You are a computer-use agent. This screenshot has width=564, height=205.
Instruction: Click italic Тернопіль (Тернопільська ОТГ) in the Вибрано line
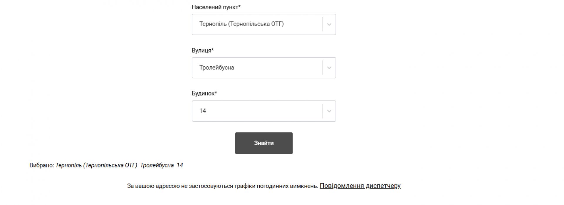pyautogui.click(x=96, y=165)
